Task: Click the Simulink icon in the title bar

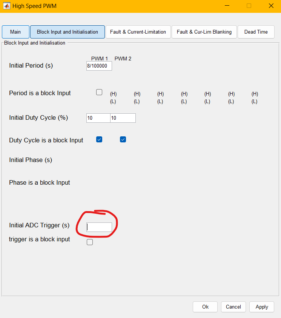Action: (6, 6)
